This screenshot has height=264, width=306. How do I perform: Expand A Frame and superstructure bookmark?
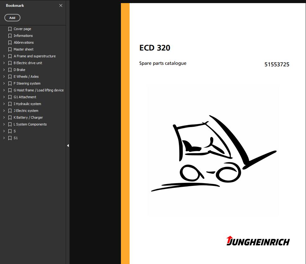pos(4,56)
